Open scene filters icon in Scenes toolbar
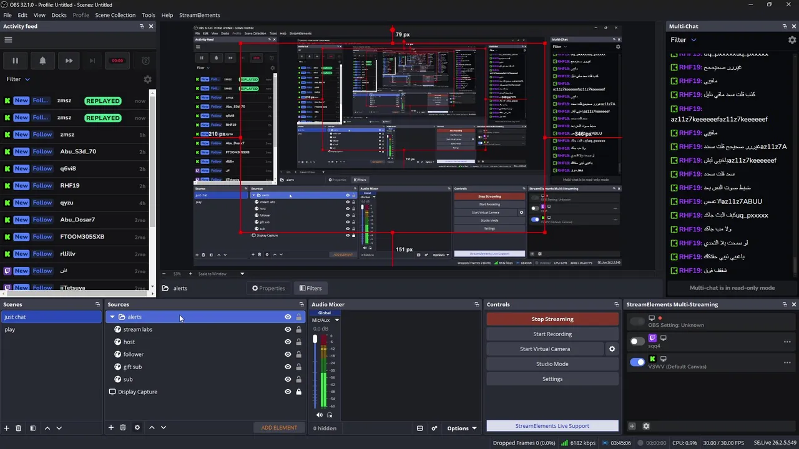 point(32,428)
